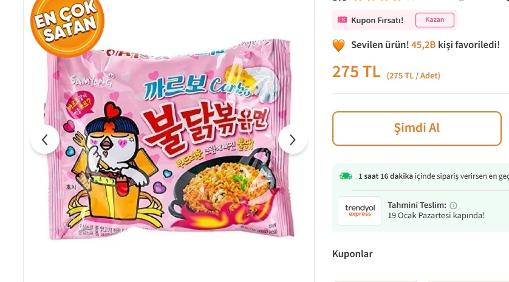Image resolution: width=509 pixels, height=282 pixels.
Task: Click the 275 TL price
Action: [356, 72]
